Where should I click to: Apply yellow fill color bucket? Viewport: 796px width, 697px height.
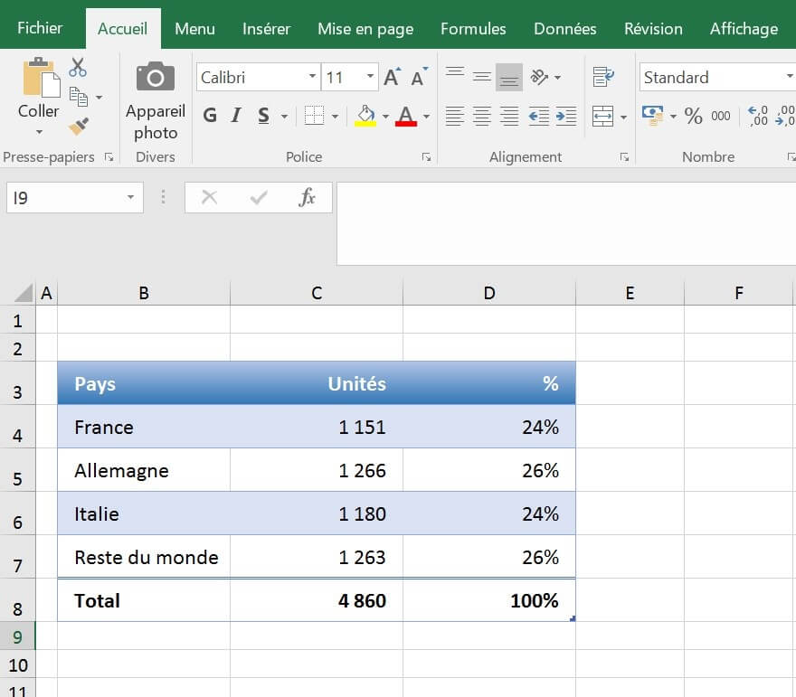click(365, 116)
